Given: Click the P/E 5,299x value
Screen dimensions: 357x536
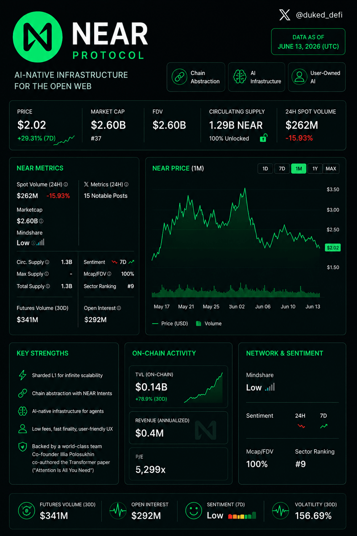Looking at the screenshot, I should click(x=150, y=469).
